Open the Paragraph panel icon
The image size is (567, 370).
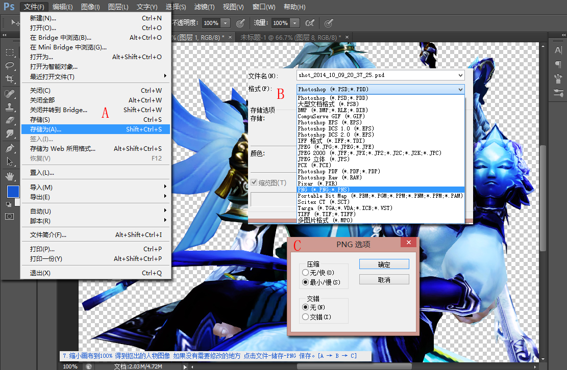pyautogui.click(x=558, y=65)
